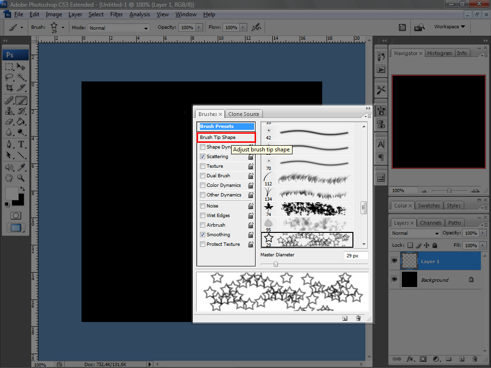Delete brush using trash icon

click(x=358, y=318)
